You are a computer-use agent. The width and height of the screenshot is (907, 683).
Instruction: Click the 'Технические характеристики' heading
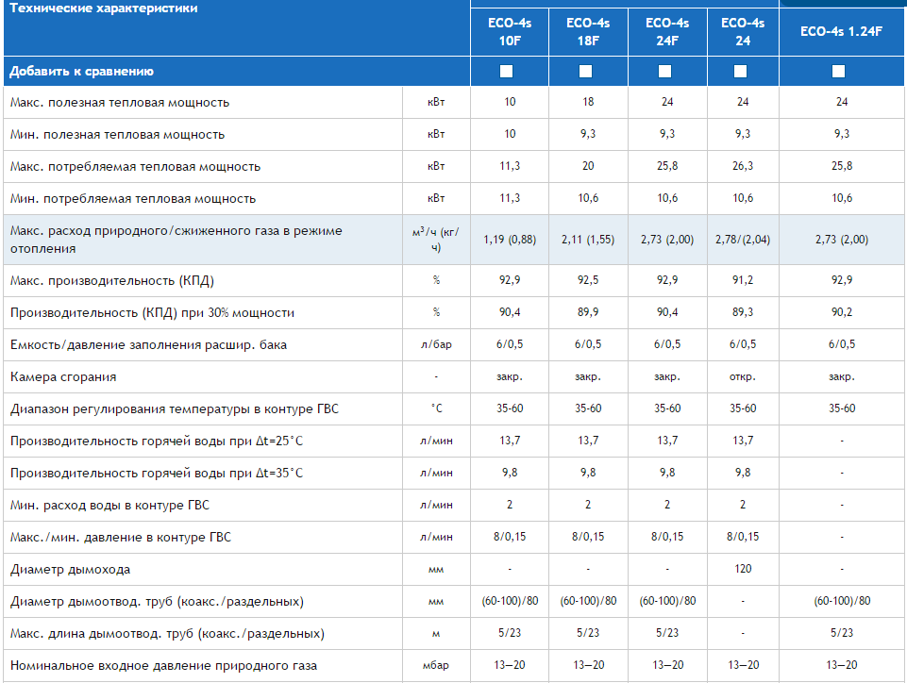click(104, 8)
